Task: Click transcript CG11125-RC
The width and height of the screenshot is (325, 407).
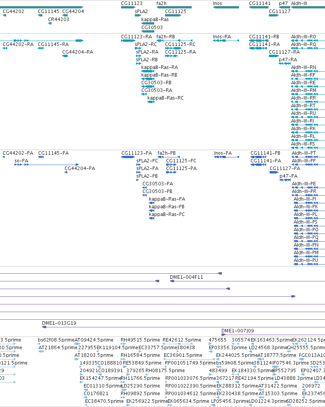Action: point(180,44)
